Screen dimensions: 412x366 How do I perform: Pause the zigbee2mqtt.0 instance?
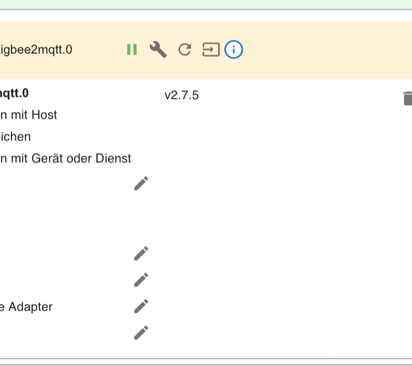132,49
